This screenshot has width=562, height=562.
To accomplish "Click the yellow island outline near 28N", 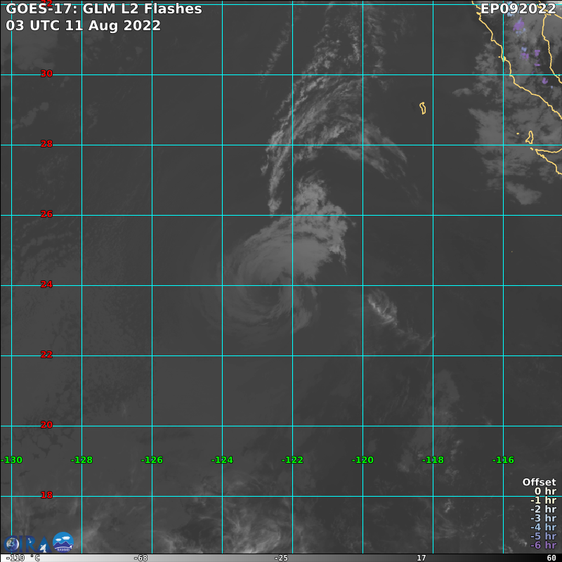I will point(423,108).
